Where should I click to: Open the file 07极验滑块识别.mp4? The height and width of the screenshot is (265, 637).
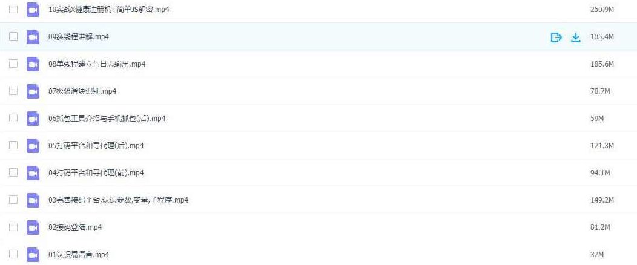coord(82,91)
